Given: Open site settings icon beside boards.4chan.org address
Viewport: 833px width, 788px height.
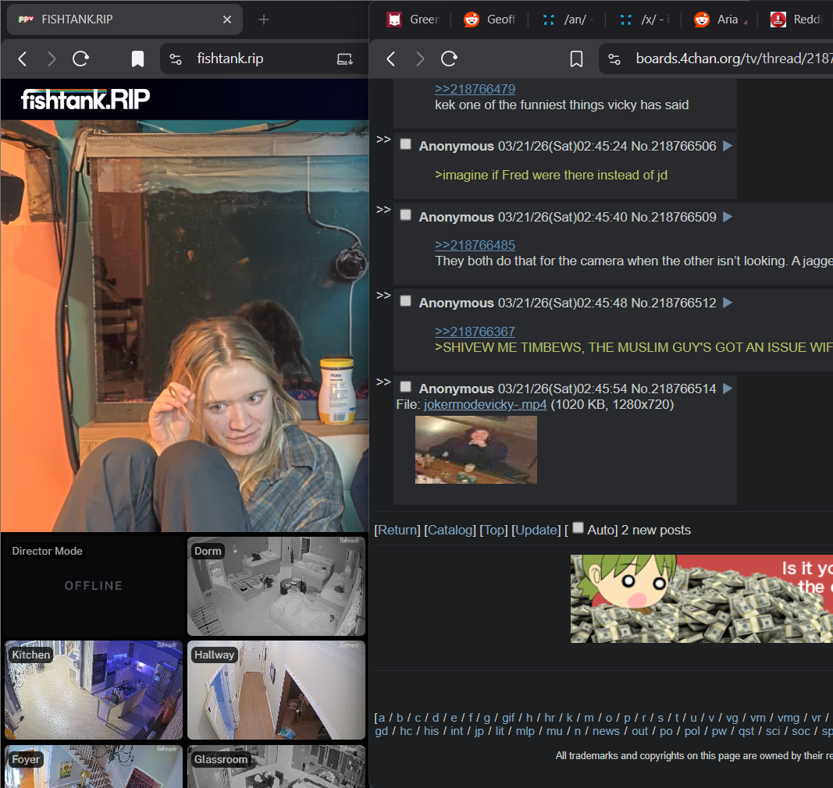Looking at the screenshot, I should [614, 59].
